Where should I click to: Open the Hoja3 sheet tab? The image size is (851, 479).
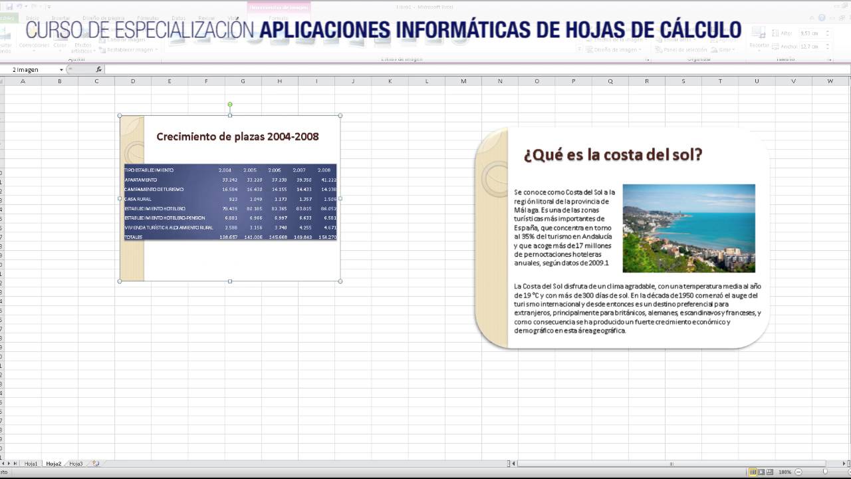click(x=76, y=464)
